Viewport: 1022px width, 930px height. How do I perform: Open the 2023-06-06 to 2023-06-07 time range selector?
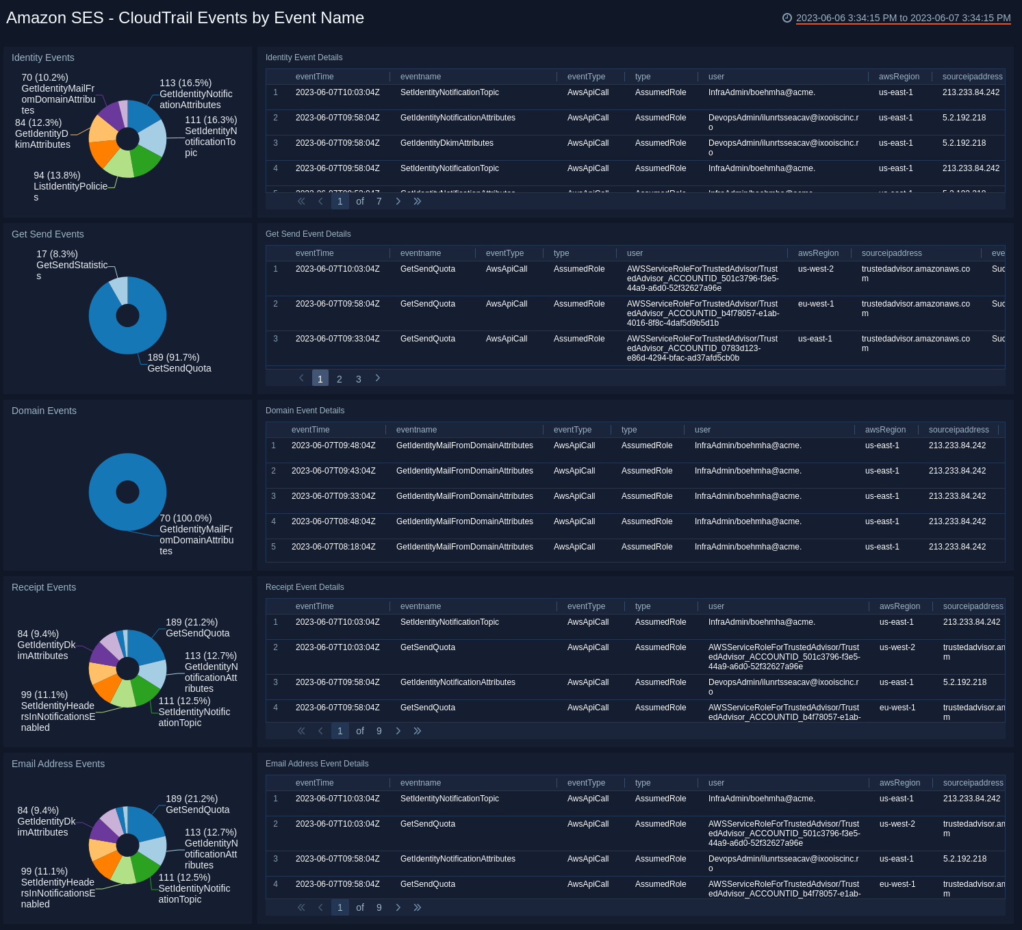pyautogui.click(x=902, y=18)
